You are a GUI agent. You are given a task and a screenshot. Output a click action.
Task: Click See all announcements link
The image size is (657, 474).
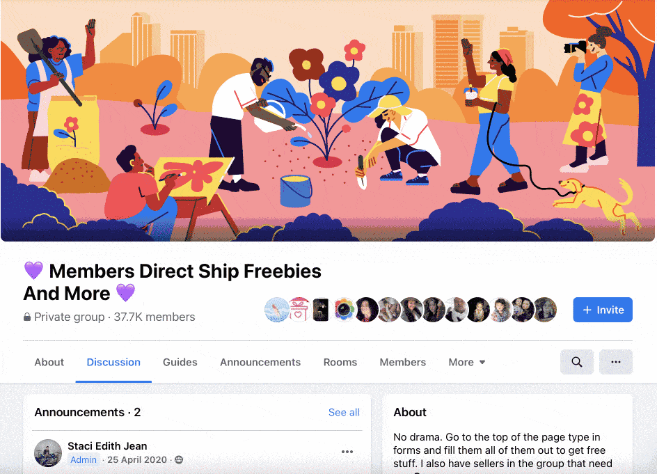(x=344, y=412)
